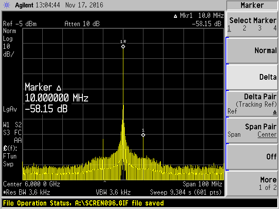Choose marker 4 in Select Marker
Viewport: 279px width, 209px height.
coord(275,28)
